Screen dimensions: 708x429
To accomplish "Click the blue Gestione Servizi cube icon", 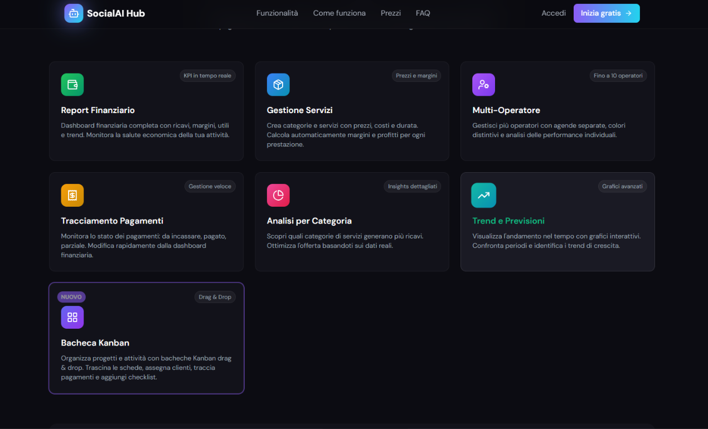I will coord(278,84).
